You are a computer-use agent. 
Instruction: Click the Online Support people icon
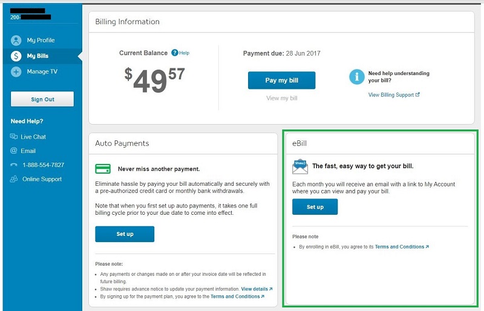click(x=14, y=179)
